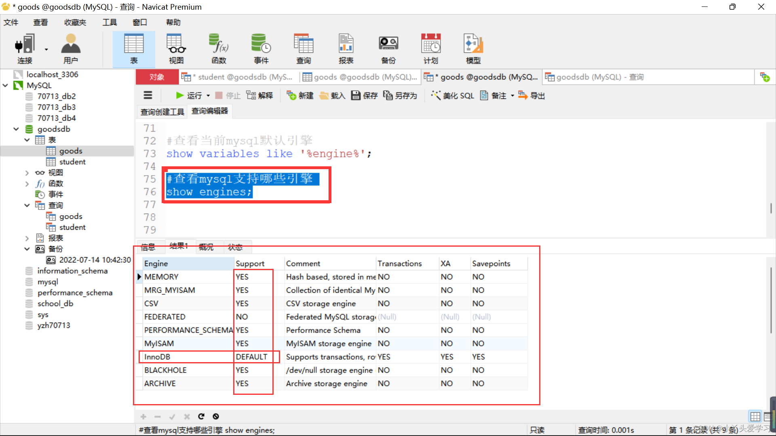This screenshot has width=776, height=436.
Task: Select the school_db database
Action: [x=55, y=303]
